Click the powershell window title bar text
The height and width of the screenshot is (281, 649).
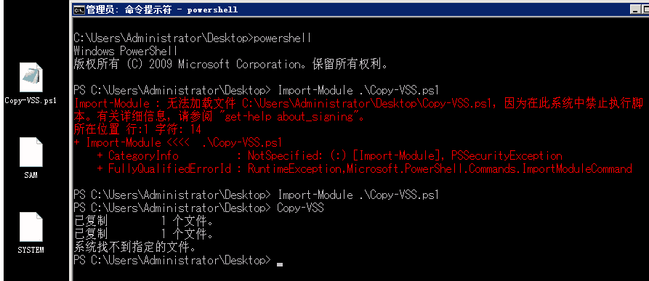click(x=162, y=9)
